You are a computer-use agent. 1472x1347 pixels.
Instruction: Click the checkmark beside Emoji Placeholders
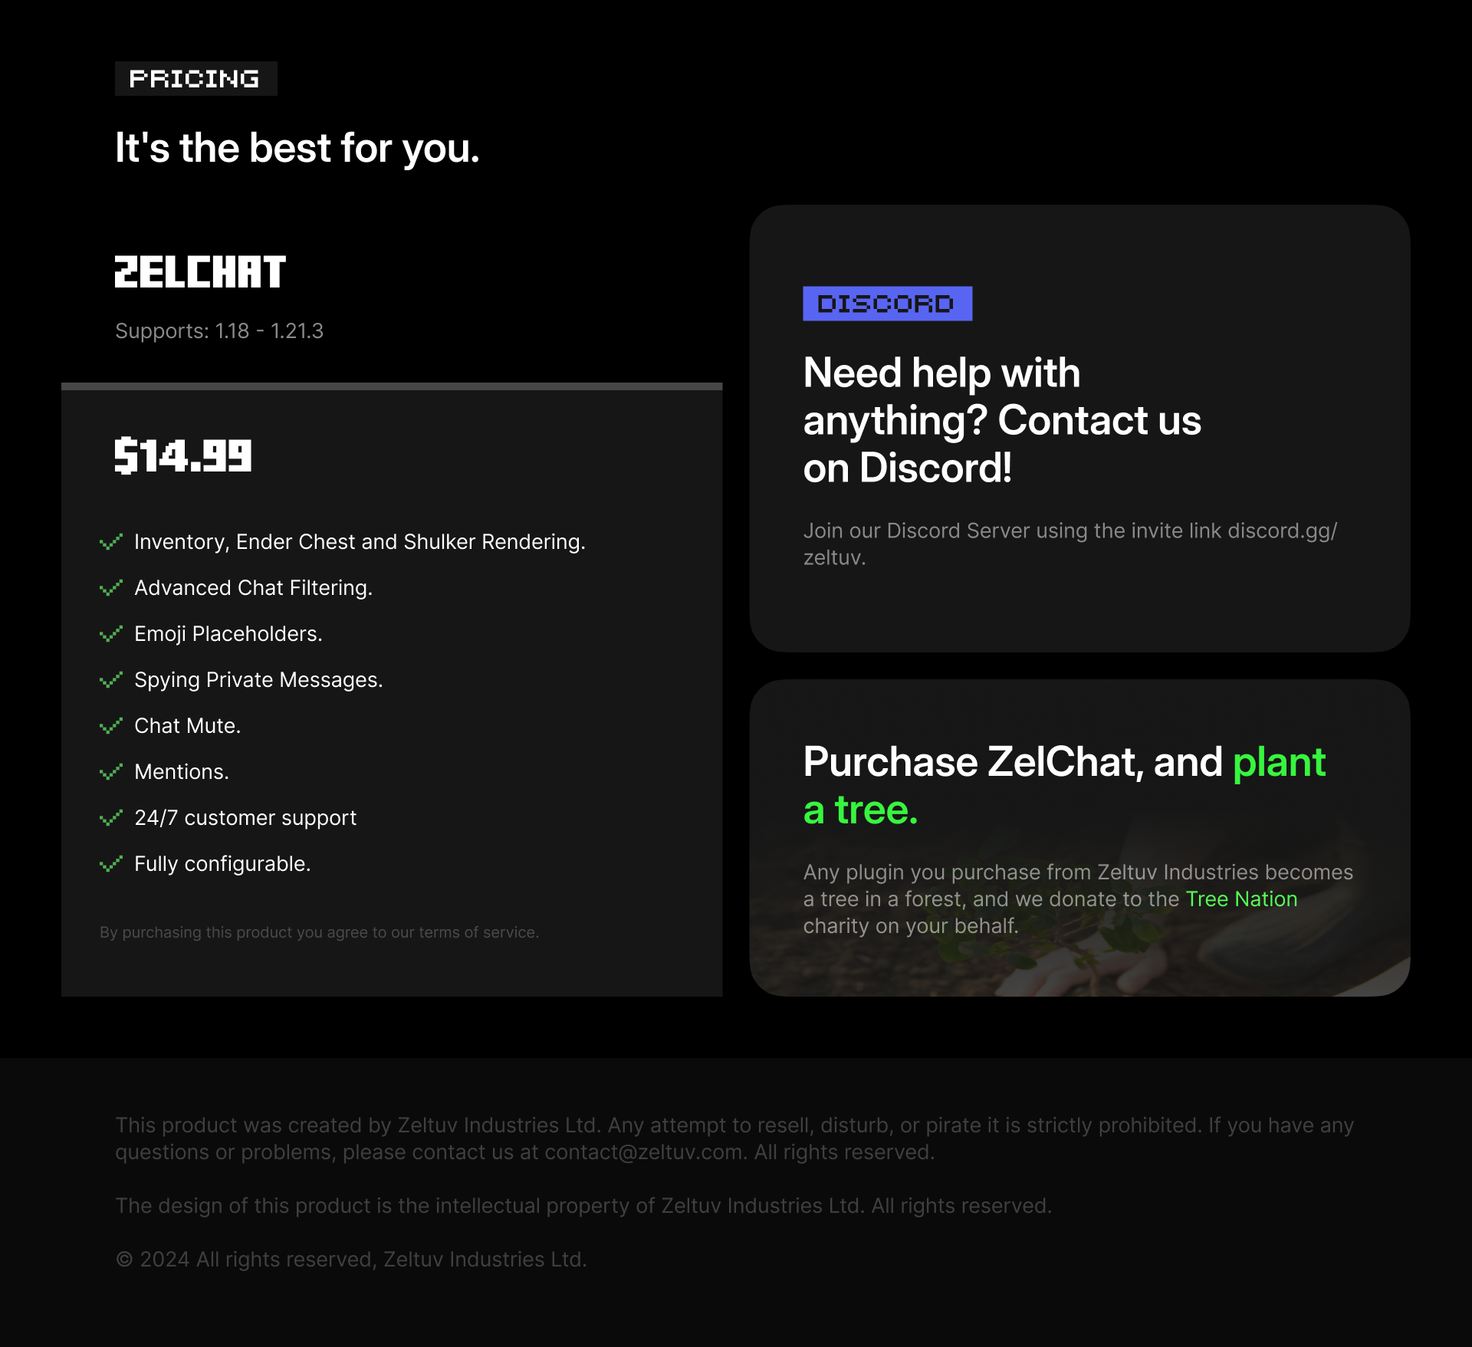(111, 634)
